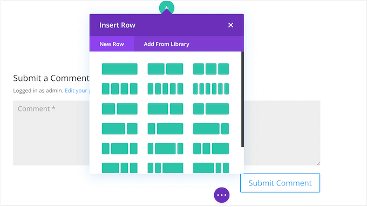Click the Insert Row panel scrollbar
The width and height of the screenshot is (367, 207).
tap(242, 99)
